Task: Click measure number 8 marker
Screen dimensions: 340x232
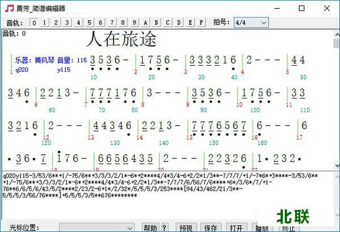Action: [x=143, y=105]
